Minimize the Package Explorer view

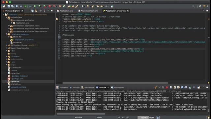point(48,11)
